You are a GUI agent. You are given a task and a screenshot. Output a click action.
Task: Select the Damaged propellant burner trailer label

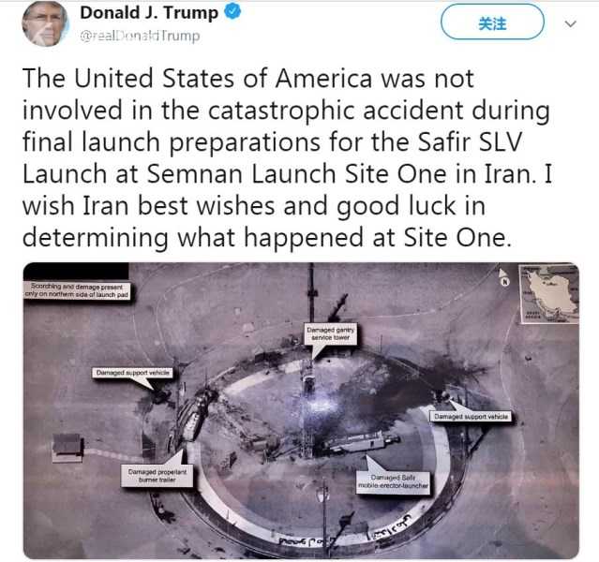click(157, 476)
